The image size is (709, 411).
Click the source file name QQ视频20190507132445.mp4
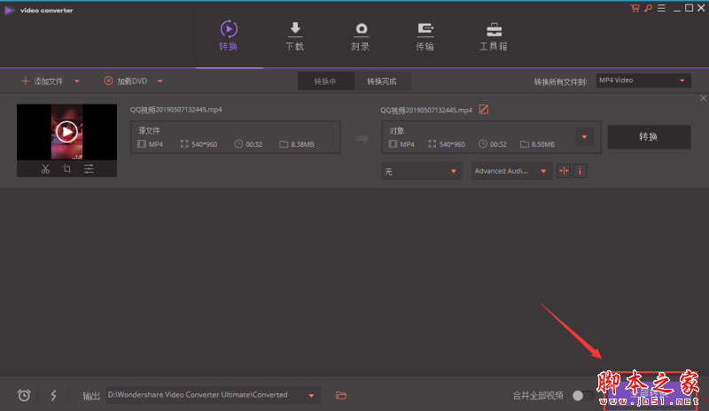coord(175,110)
